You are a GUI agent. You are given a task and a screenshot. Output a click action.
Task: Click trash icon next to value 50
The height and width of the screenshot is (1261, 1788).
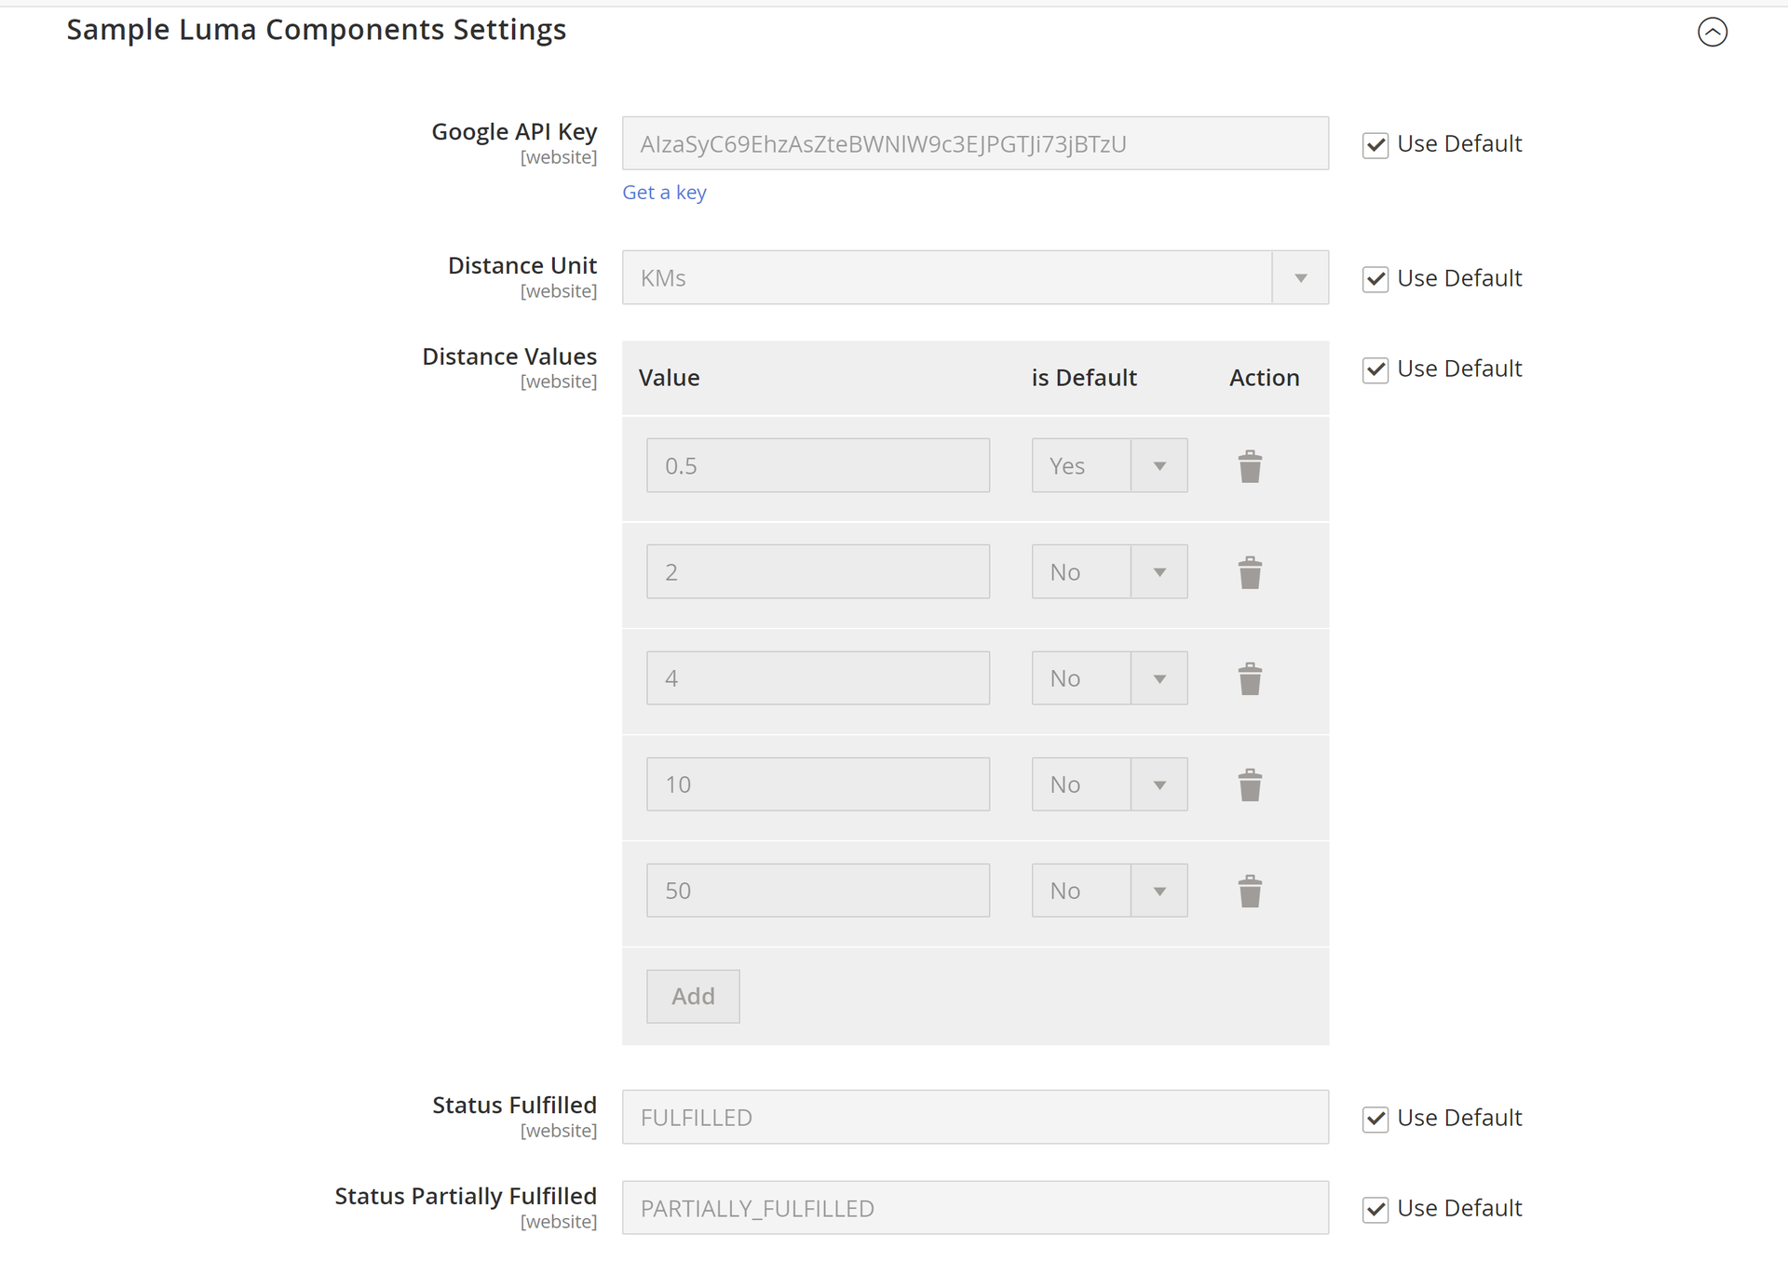tap(1250, 891)
